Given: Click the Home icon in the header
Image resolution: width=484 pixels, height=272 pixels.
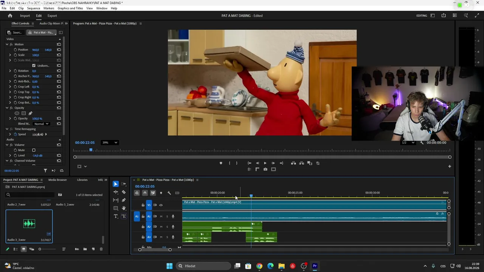Looking at the screenshot, I should click(x=10, y=15).
